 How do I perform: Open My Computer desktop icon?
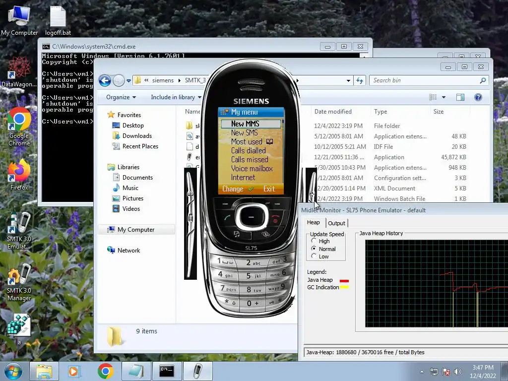[19, 21]
